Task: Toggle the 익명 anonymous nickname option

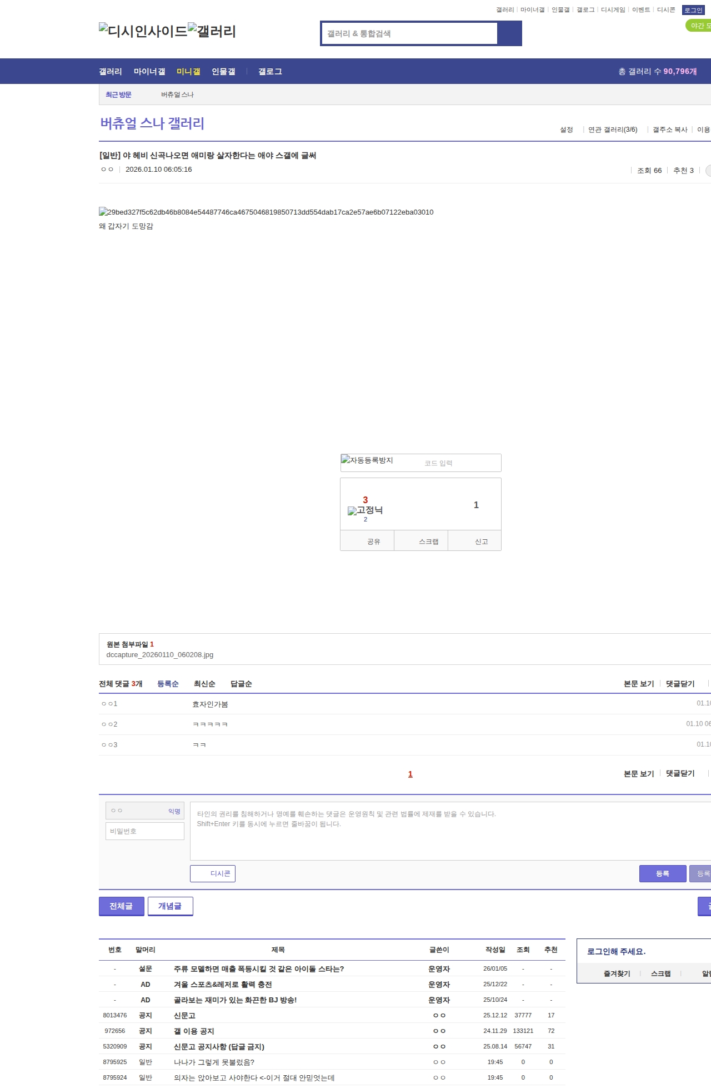Action: click(174, 811)
